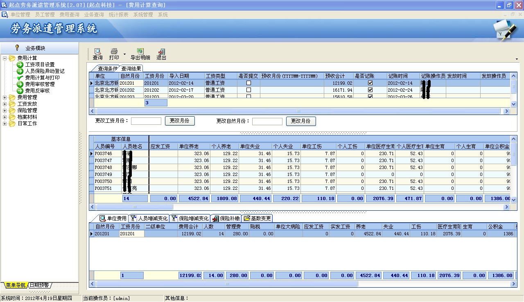Select 费用反审核 in the sidebar
This screenshot has width=524, height=302.
37,91
